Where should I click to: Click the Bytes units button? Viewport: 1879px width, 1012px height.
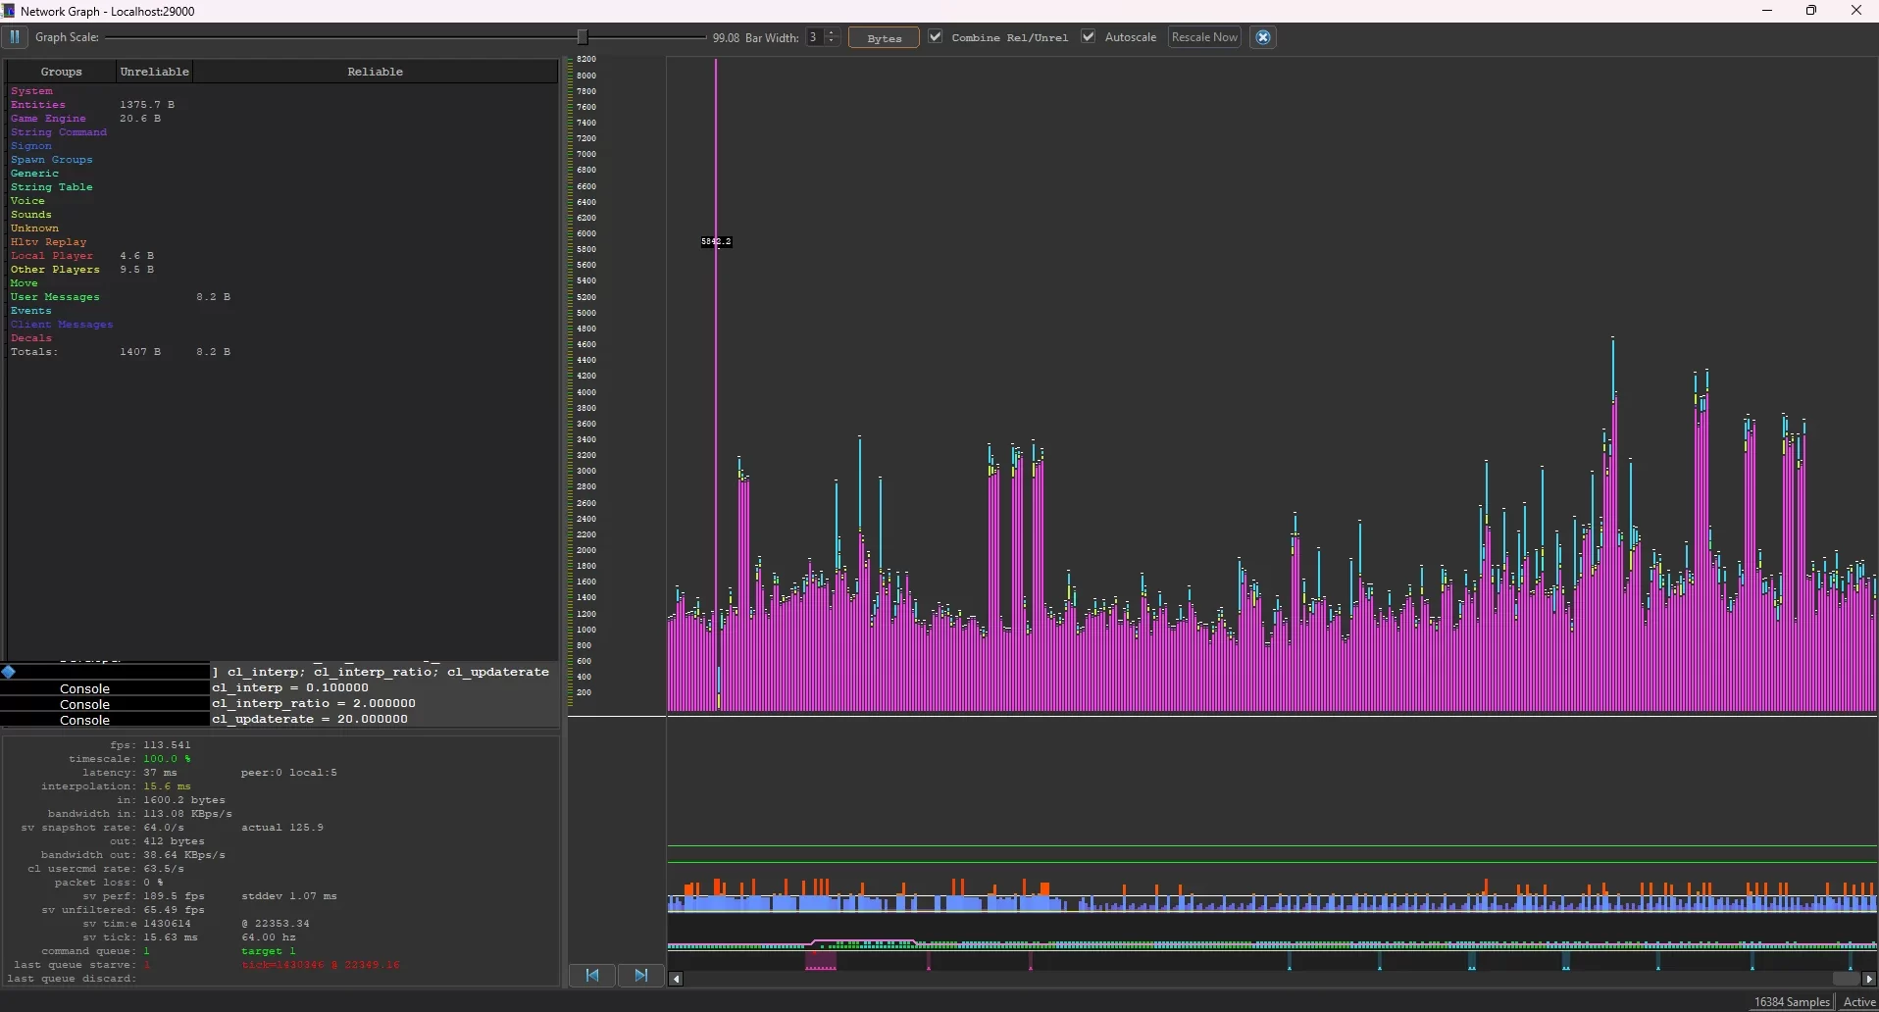pyautogui.click(x=884, y=38)
